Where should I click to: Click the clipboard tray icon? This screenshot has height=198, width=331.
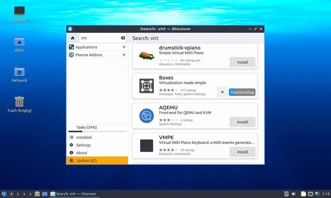click(x=304, y=194)
